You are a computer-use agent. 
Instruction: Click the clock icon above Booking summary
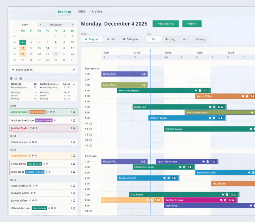(11, 78)
